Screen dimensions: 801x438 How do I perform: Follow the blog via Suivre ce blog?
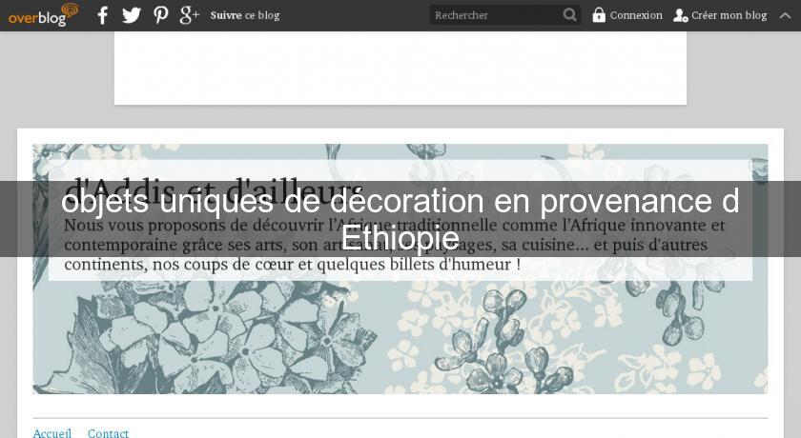[x=245, y=15]
